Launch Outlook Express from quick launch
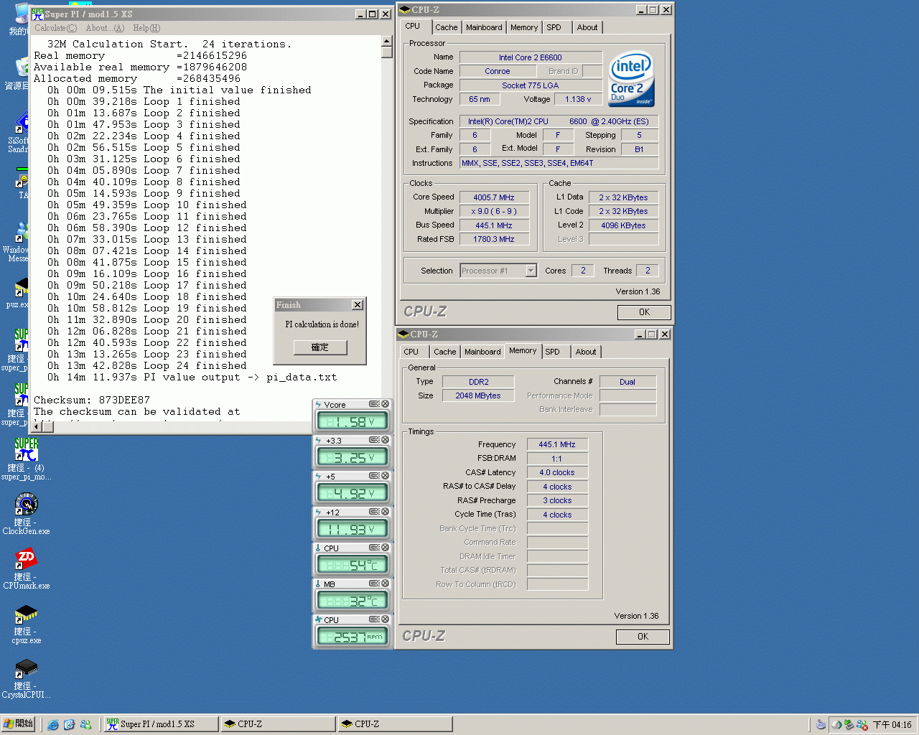Viewport: 919px width, 735px height. pos(69,724)
